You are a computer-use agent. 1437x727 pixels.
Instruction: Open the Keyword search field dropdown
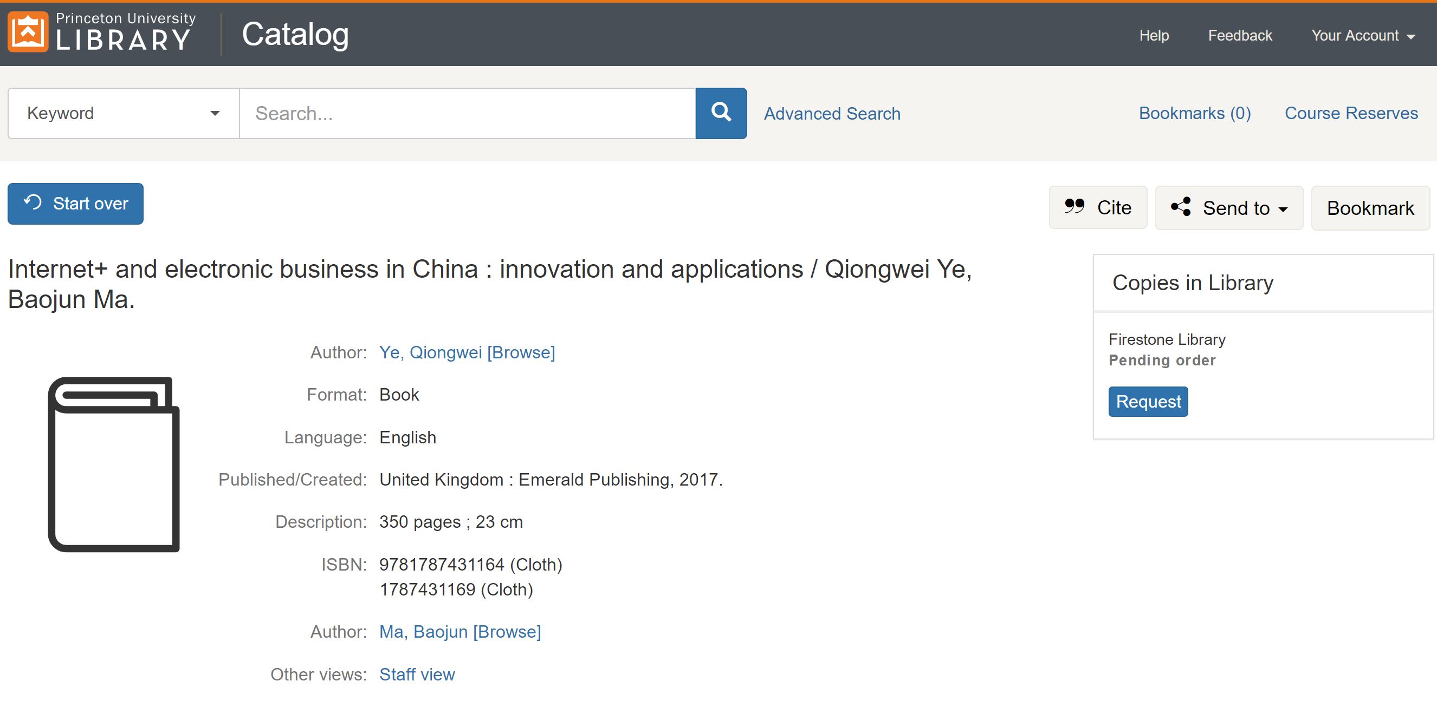[x=124, y=113]
